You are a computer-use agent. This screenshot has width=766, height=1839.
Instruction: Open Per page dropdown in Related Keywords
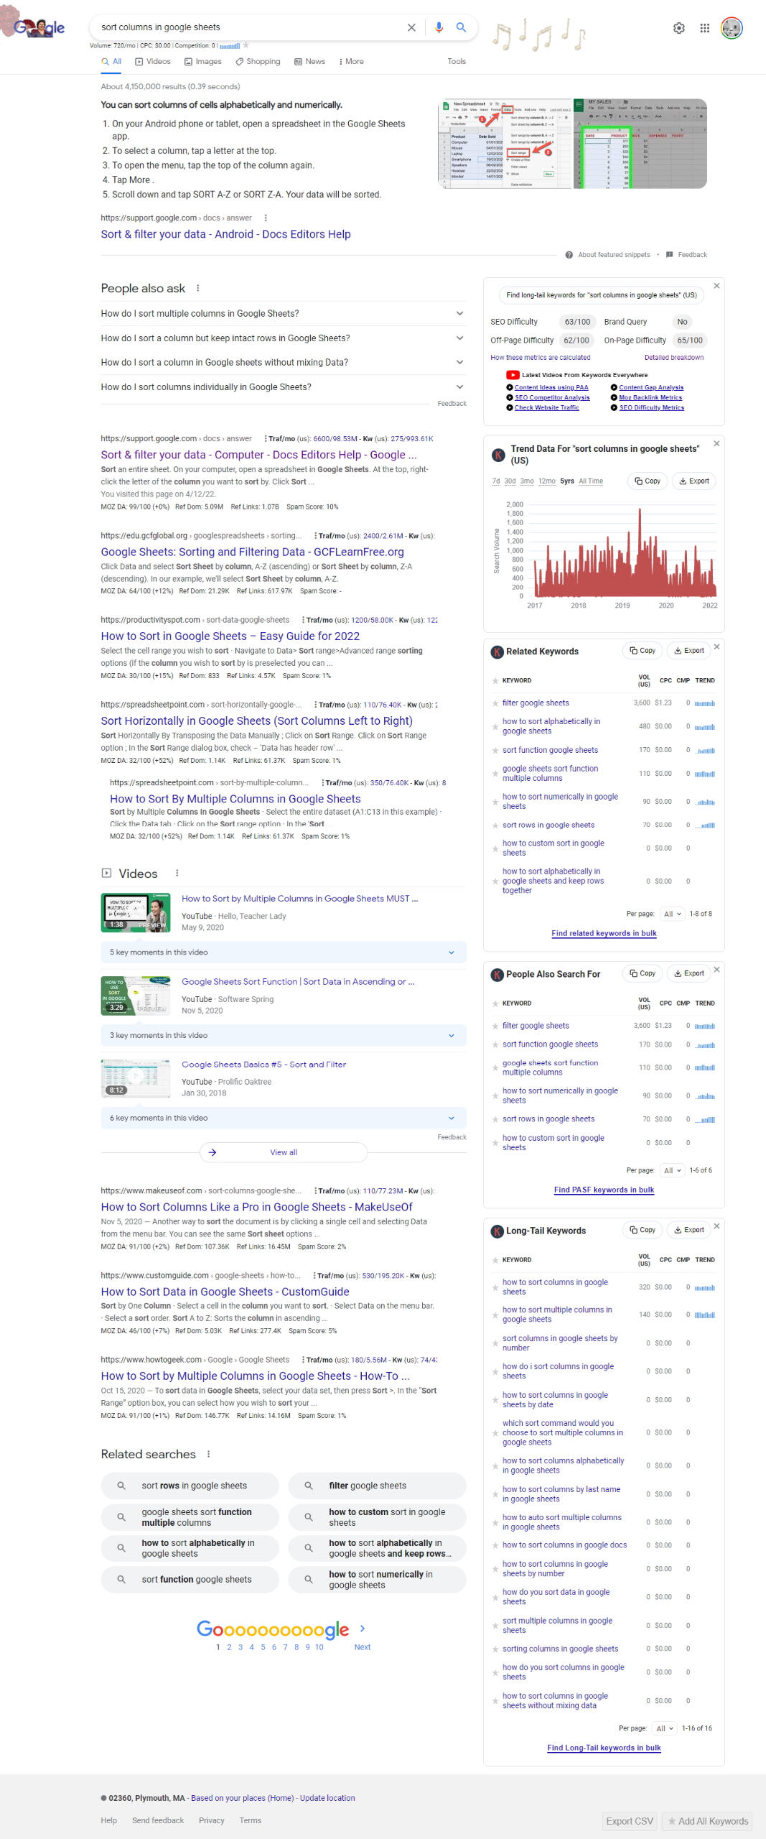coord(673,914)
